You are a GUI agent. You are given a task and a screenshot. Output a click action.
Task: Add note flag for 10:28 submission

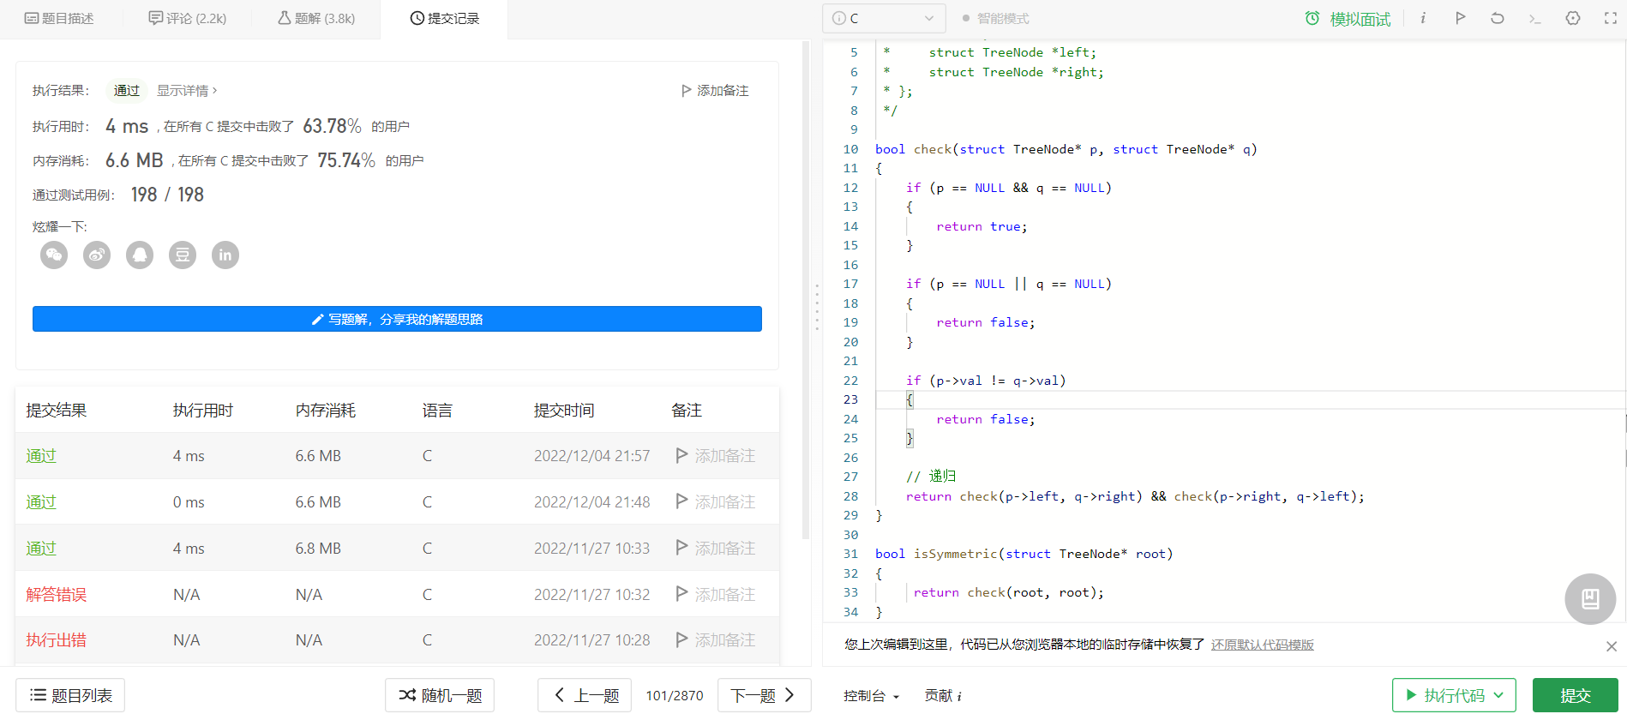[x=716, y=639]
